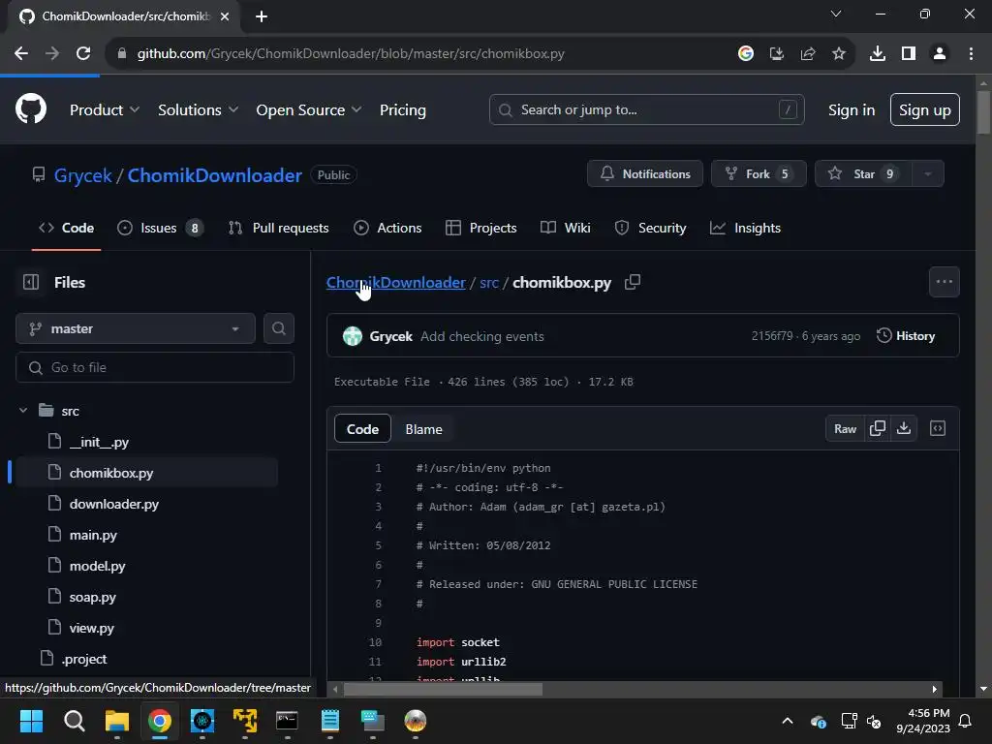The height and width of the screenshot is (744, 992).
Task: View file History
Action: point(906,336)
